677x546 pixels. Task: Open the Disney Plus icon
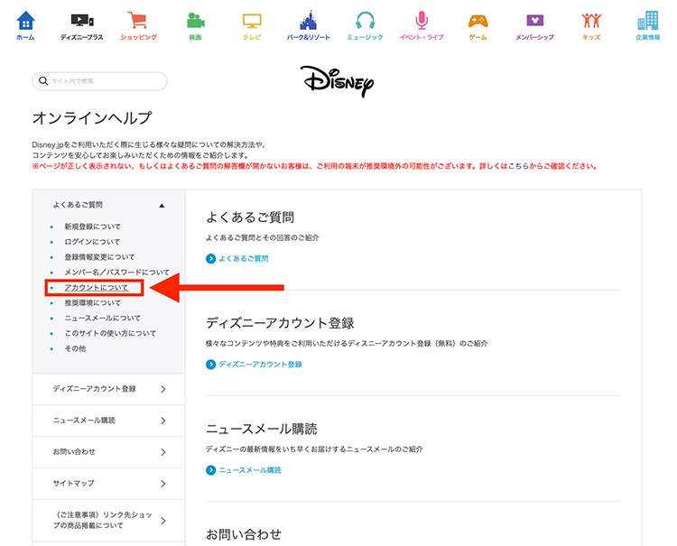[81, 22]
